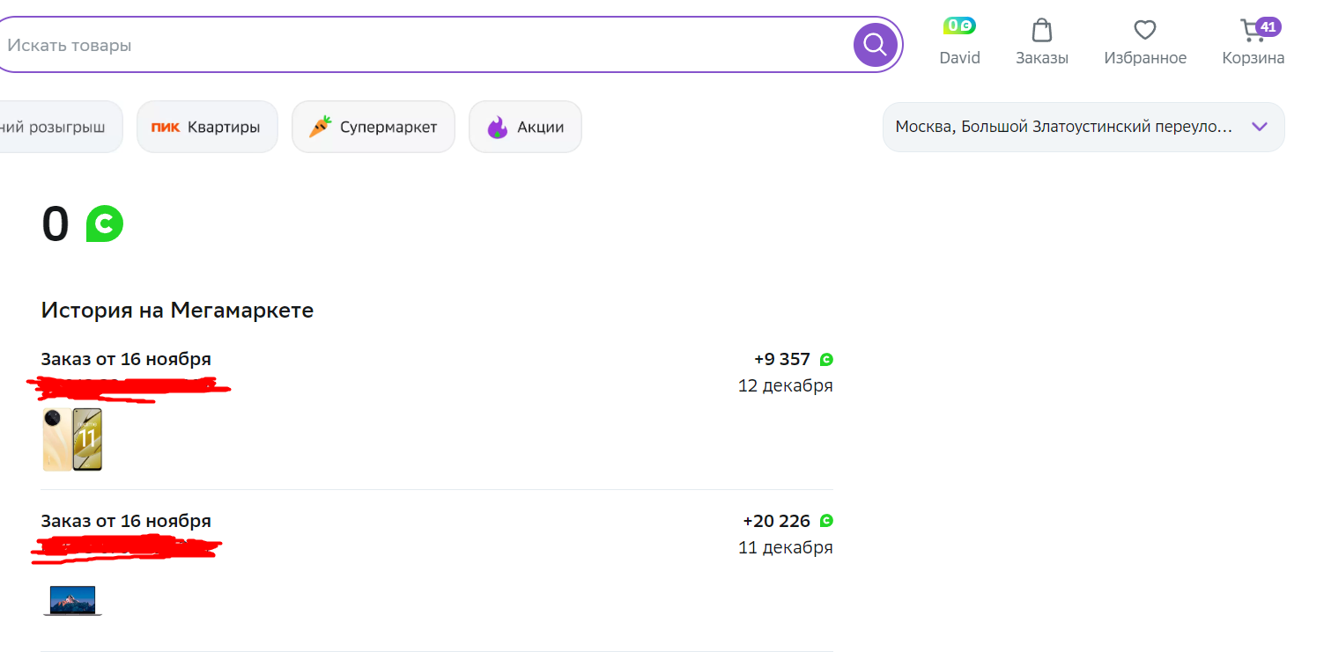Expand the Москва delivery address dropdown
Screen dimensions: 1331x659
pyautogui.click(x=1083, y=127)
